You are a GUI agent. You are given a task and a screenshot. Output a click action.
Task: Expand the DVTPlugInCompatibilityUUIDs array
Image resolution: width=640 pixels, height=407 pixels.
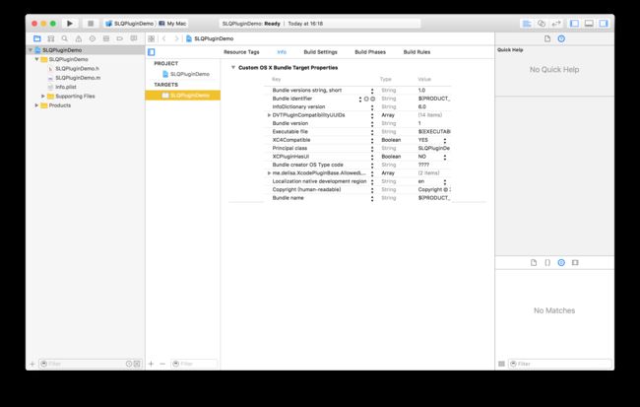click(269, 115)
